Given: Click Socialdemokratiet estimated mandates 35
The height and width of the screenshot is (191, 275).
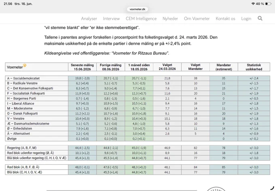Looking at the screenshot, I should tap(224, 78).
